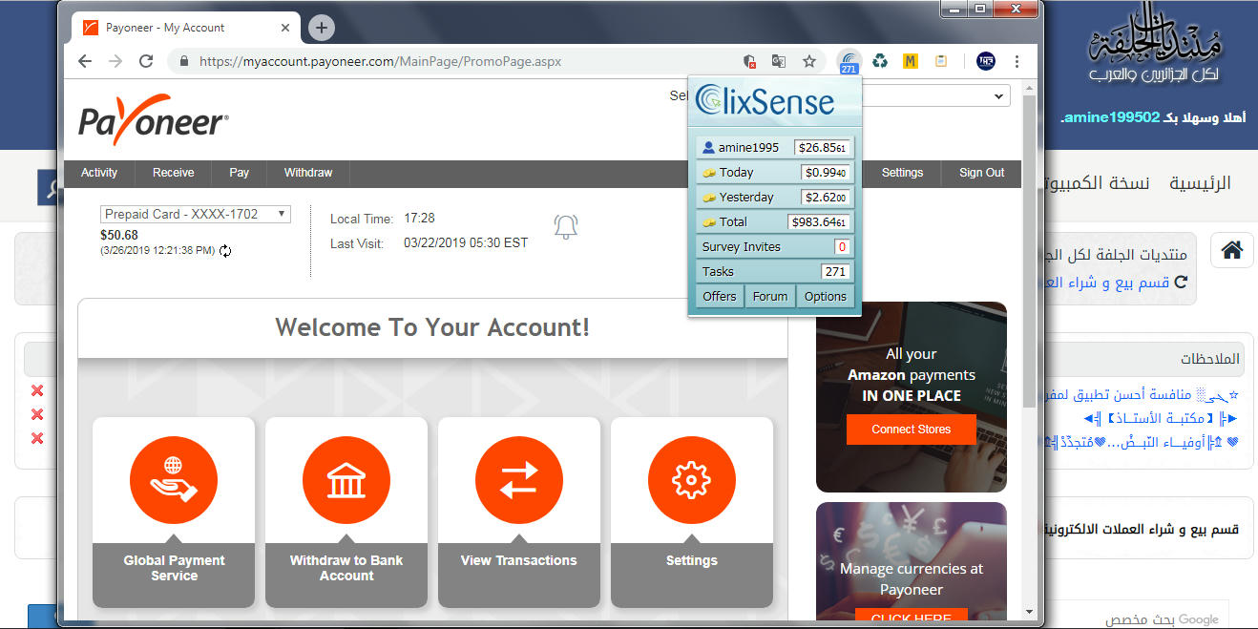Click the ClixSense logo in the popup
1258x629 pixels.
765,100
